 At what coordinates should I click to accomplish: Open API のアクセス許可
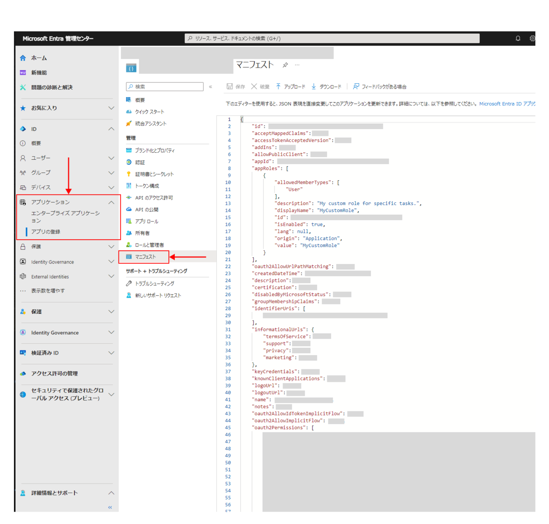[x=153, y=197]
